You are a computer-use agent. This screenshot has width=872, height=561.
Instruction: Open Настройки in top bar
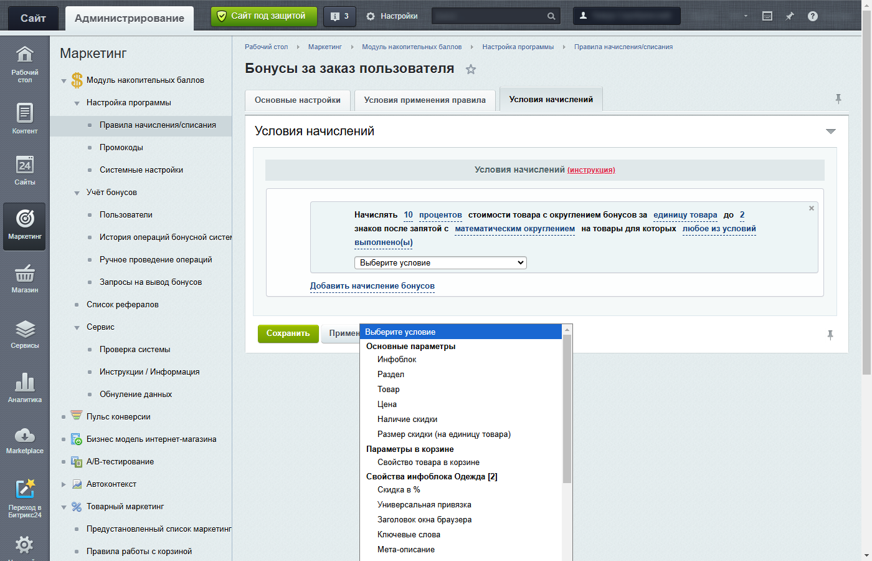(x=392, y=16)
